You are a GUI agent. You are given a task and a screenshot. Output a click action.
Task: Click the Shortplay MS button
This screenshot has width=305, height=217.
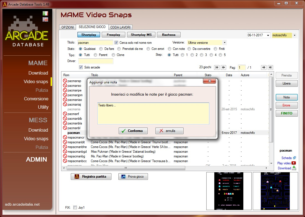tap(141, 35)
